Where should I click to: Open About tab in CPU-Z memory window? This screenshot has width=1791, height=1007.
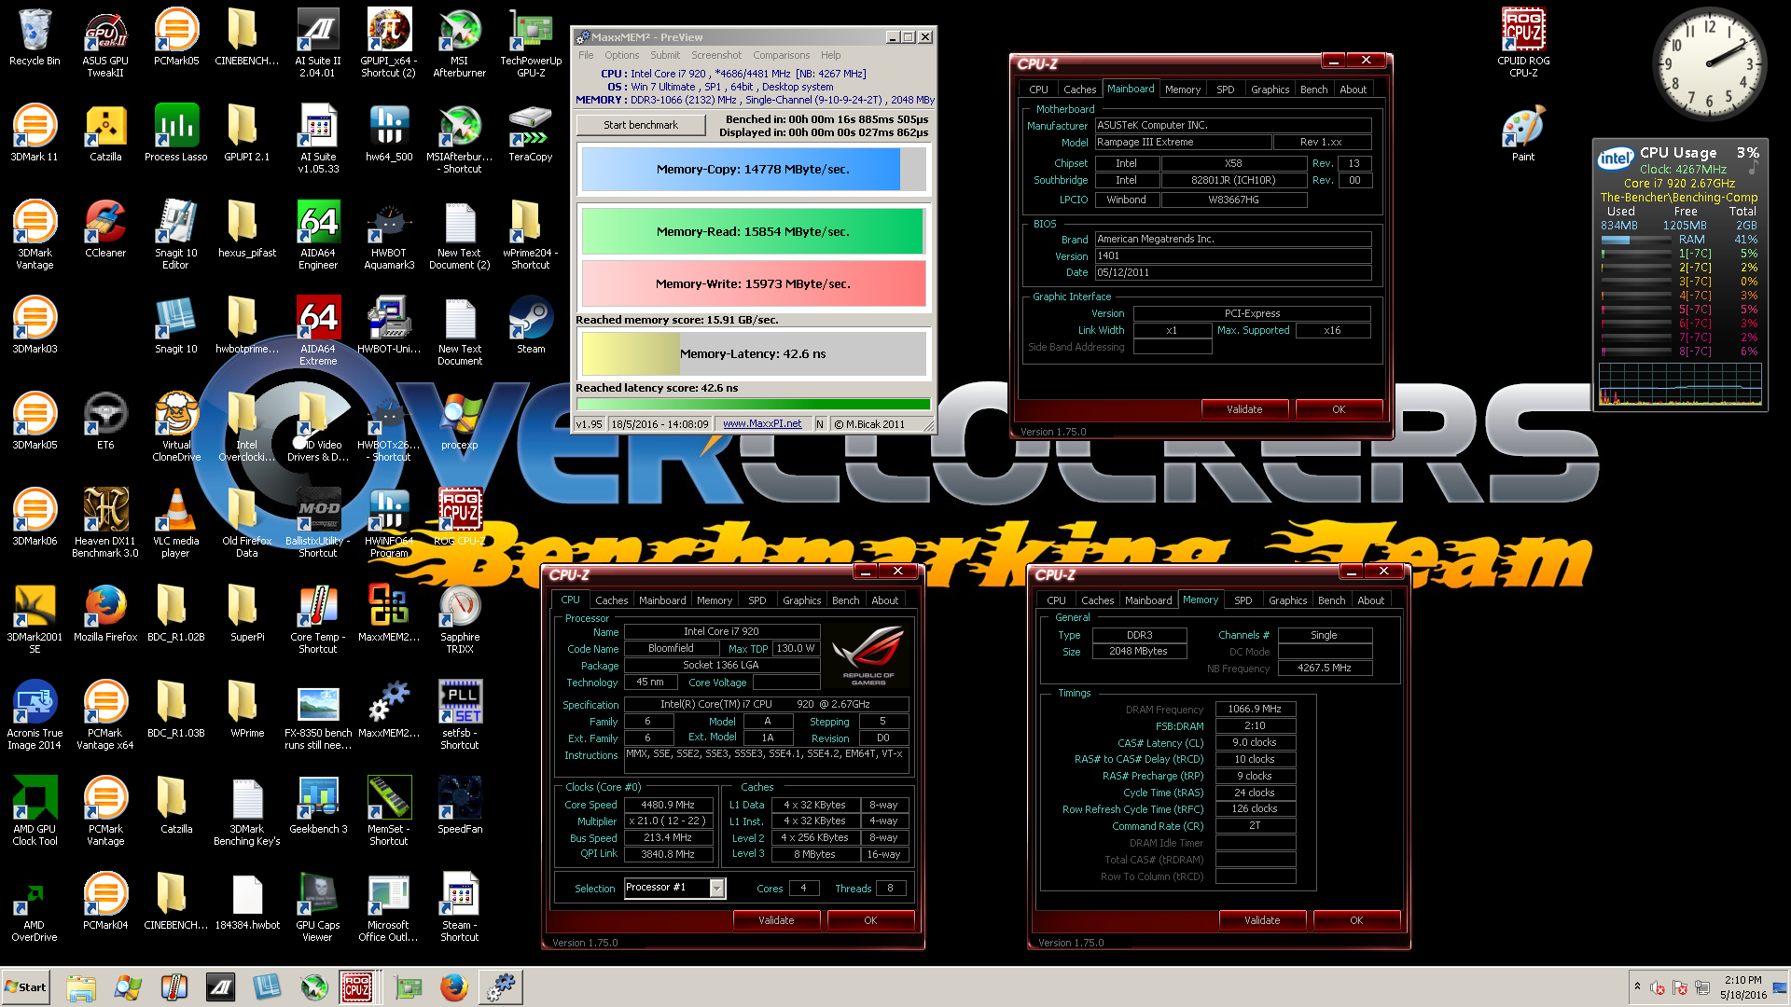point(1370,600)
